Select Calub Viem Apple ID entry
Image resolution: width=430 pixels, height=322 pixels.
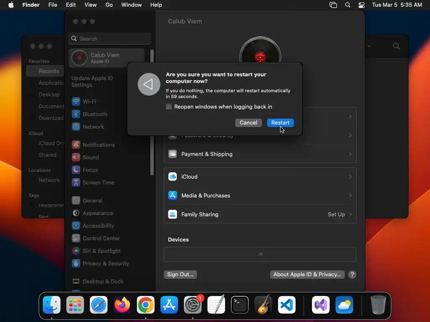pos(107,58)
